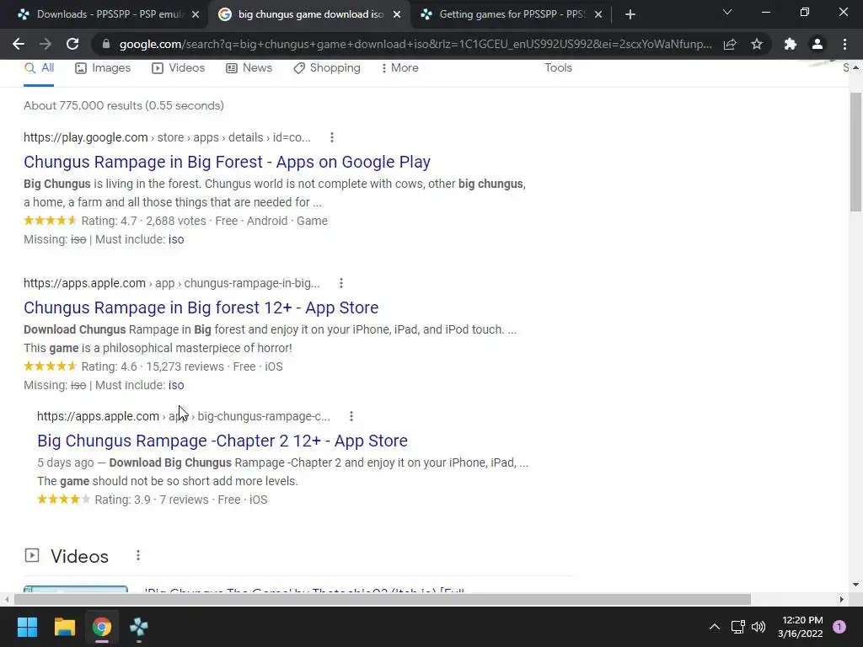863x647 pixels.
Task: Switch to Images results
Action: [103, 67]
